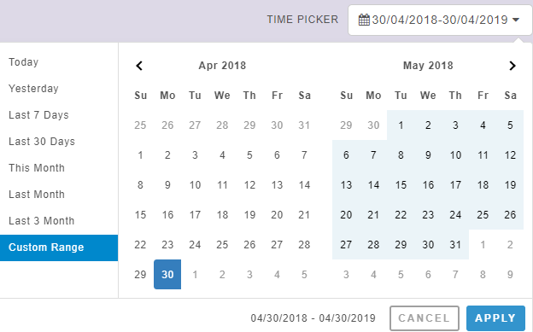This screenshot has height=332, width=533.
Task: Pick May 1 in the right calendar
Action: coord(401,125)
